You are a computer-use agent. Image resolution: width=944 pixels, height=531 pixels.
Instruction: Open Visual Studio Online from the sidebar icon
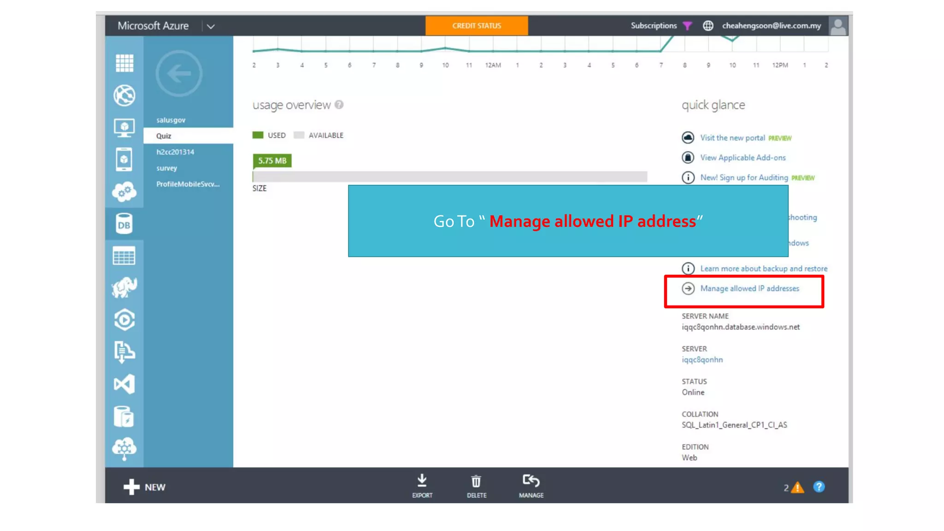click(124, 384)
